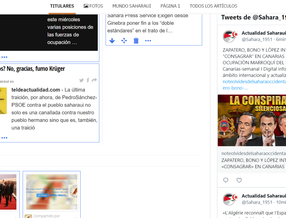Click the blue download arrow icon
This screenshot has height=218, width=286.
click(x=112, y=41)
